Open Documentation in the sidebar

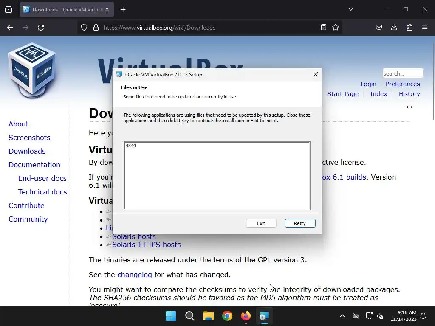tap(34, 165)
